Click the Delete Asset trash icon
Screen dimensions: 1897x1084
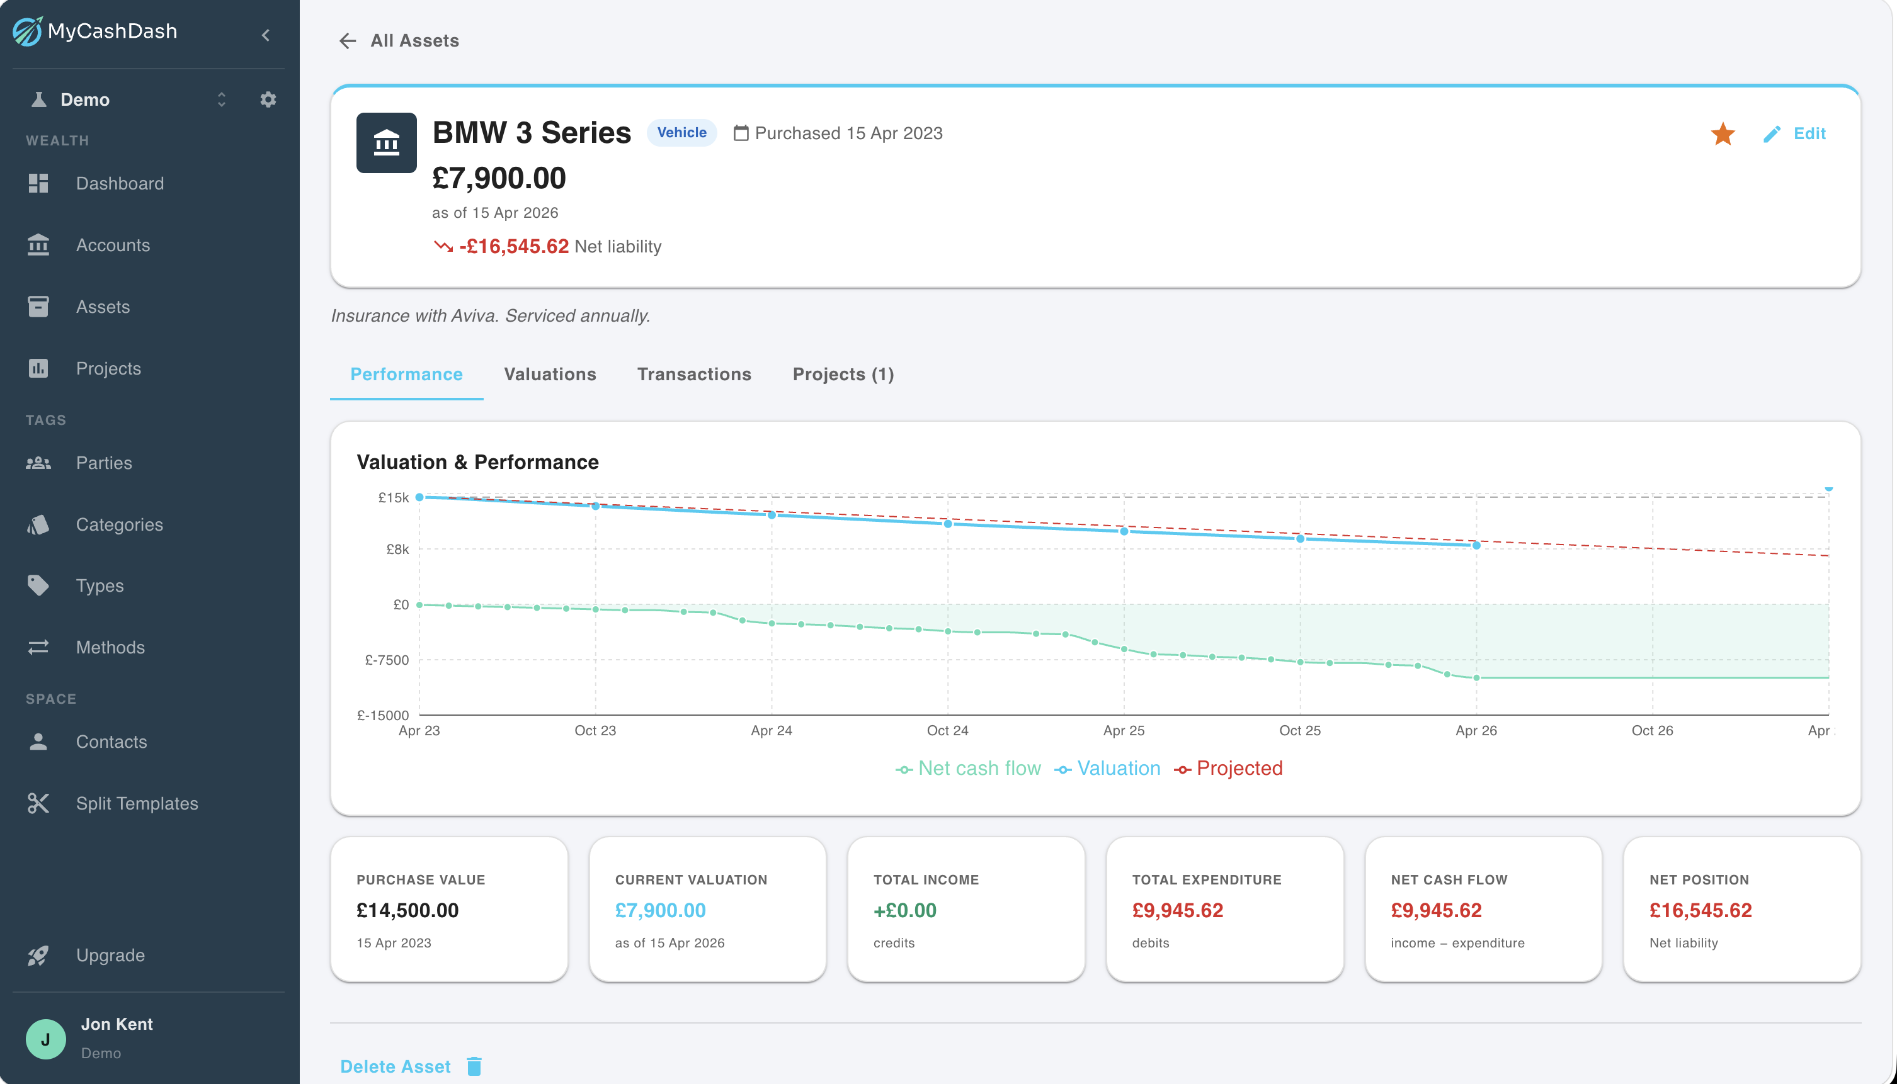[x=474, y=1066]
